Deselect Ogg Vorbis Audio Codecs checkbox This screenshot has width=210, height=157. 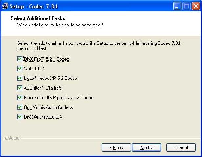pos(20,107)
